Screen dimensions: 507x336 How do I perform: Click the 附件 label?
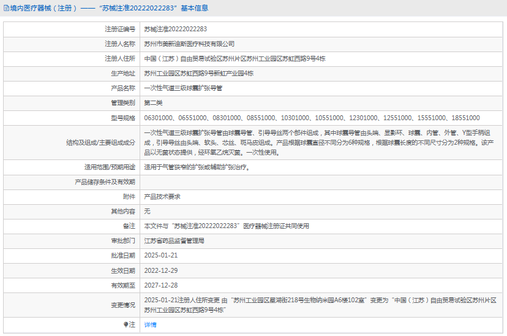click(129, 196)
